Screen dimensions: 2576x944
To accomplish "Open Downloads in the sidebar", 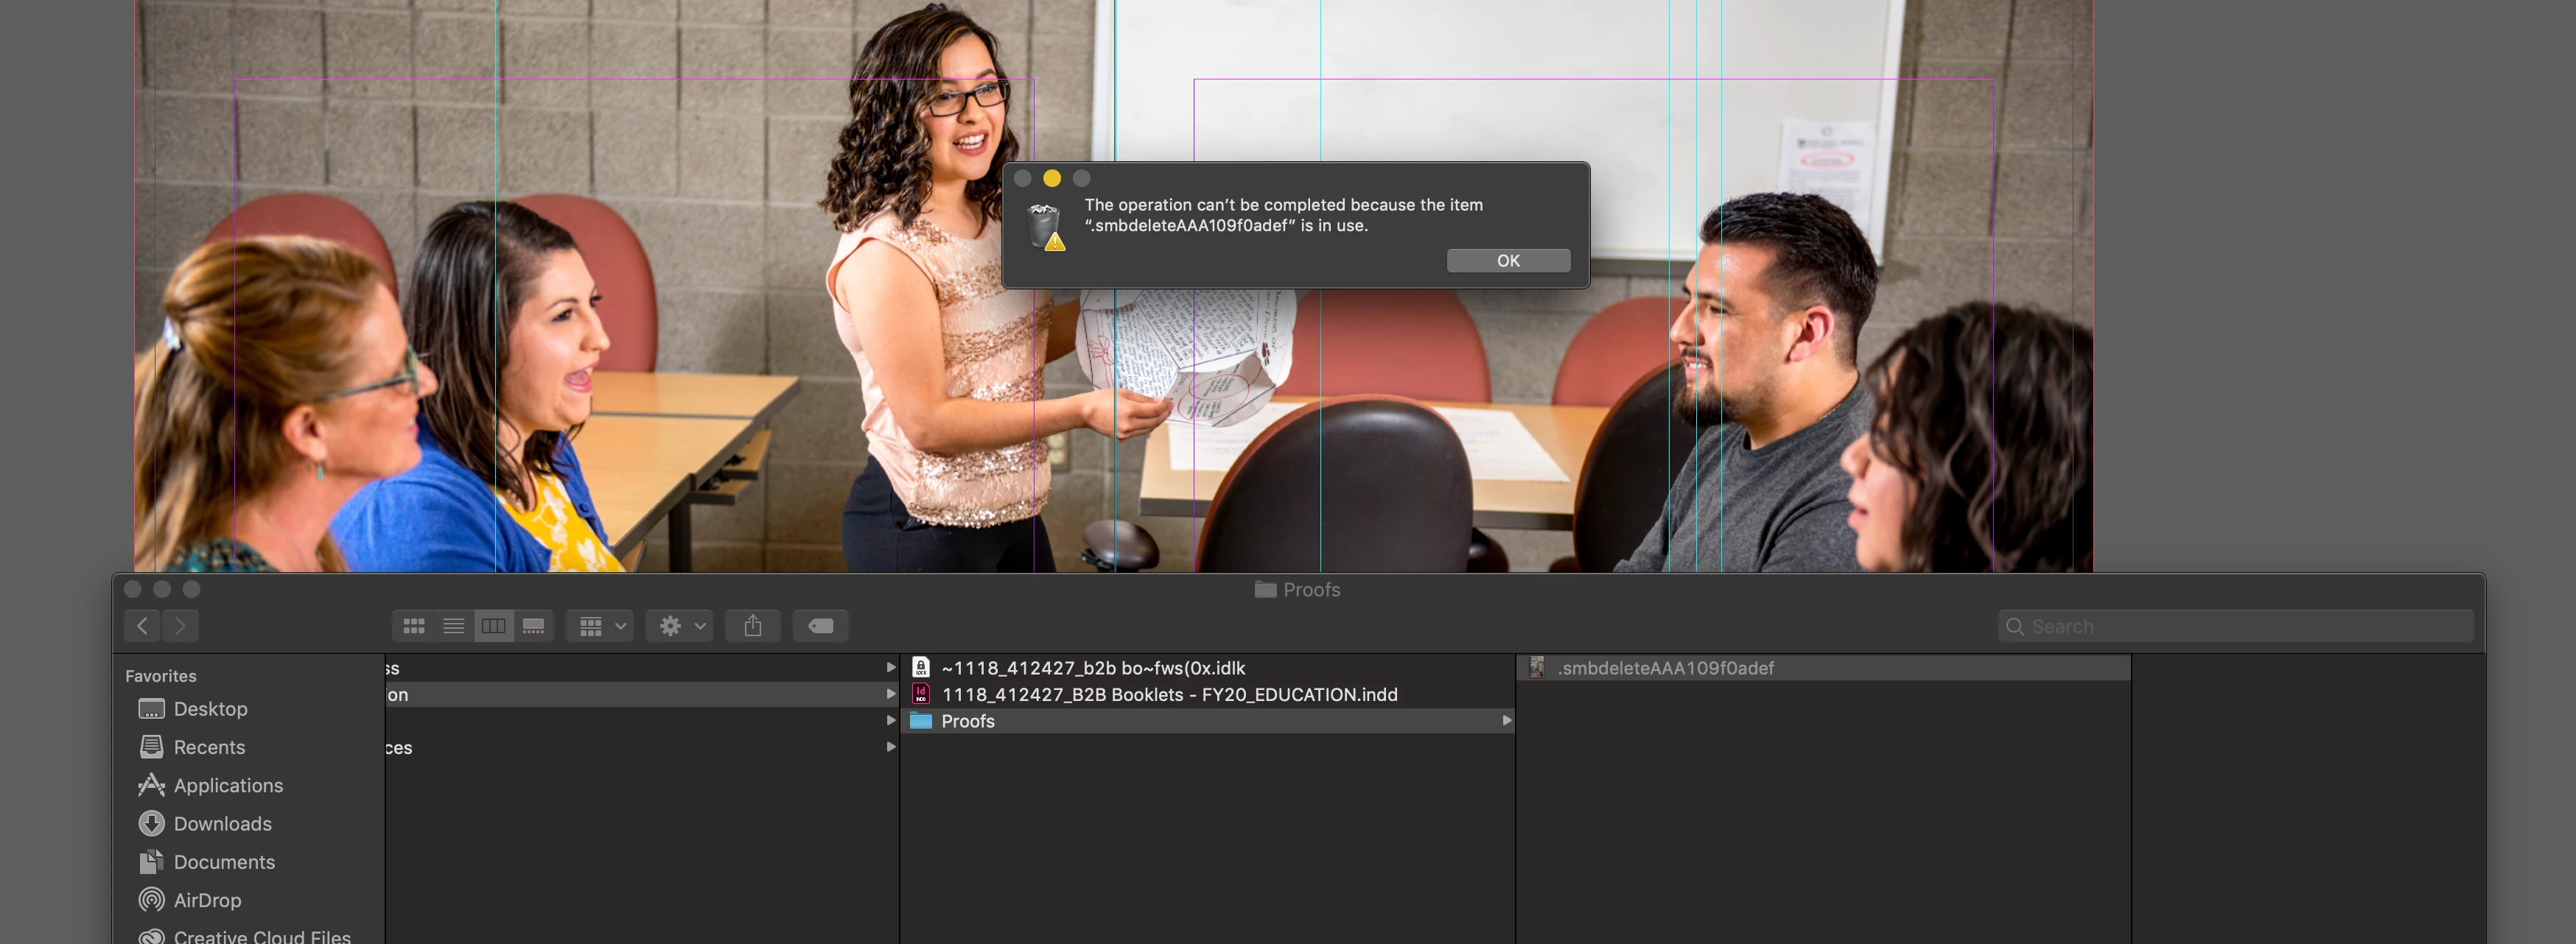I will click(222, 824).
